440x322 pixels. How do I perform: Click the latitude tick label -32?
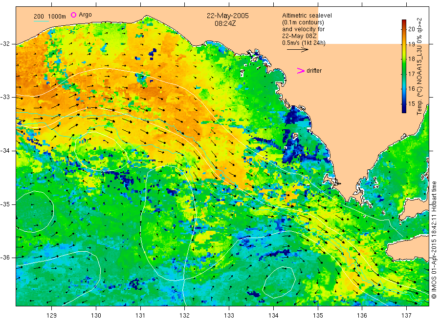pos(5,44)
